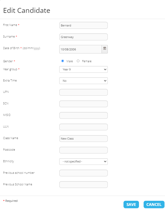
Task: Click into the First Name field
Action: point(83,25)
